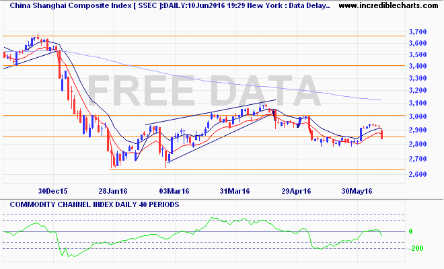Click the 28Jan16 date label
Image resolution: width=444 pixels, height=269 pixels.
pyautogui.click(x=113, y=191)
